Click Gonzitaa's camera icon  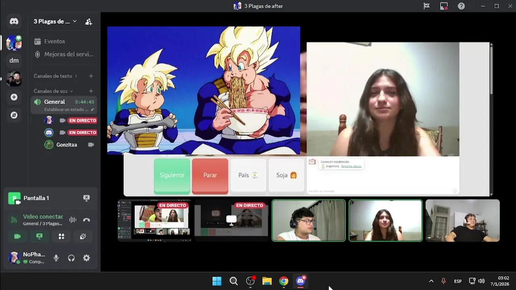coord(91,145)
